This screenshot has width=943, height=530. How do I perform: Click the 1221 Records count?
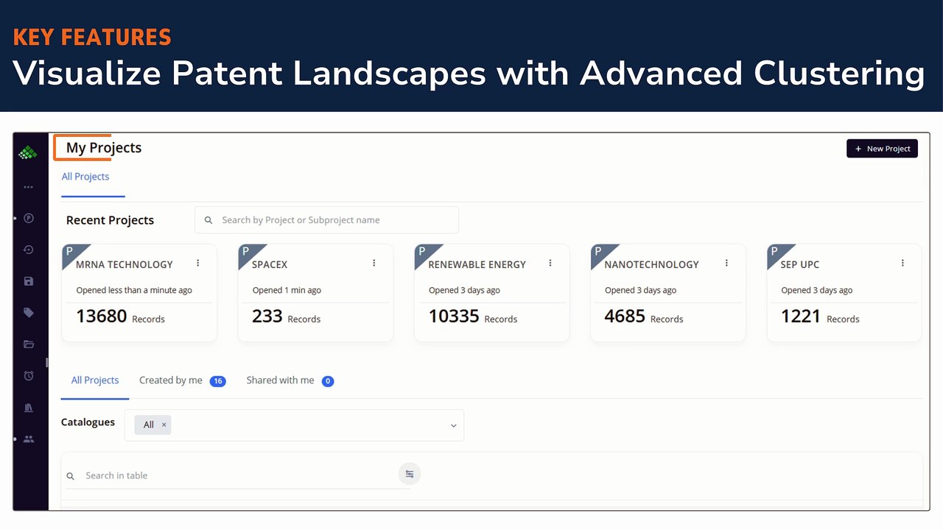coord(820,317)
